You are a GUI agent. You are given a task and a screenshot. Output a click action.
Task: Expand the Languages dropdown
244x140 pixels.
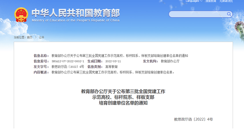[192, 1]
